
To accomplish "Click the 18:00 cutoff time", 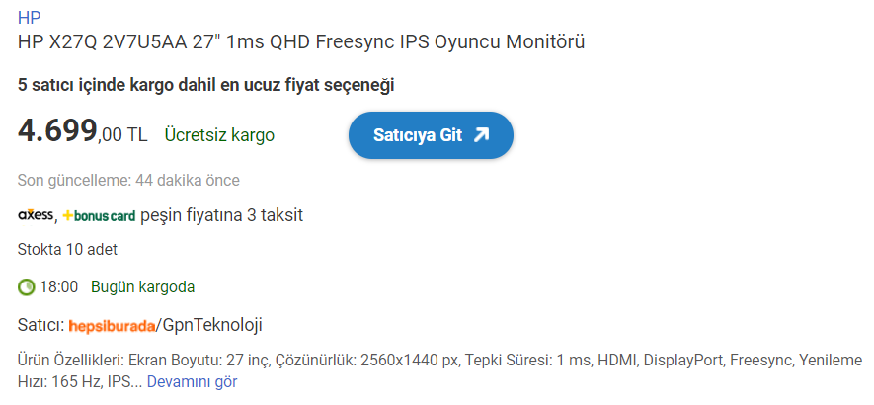I will click(x=58, y=287).
